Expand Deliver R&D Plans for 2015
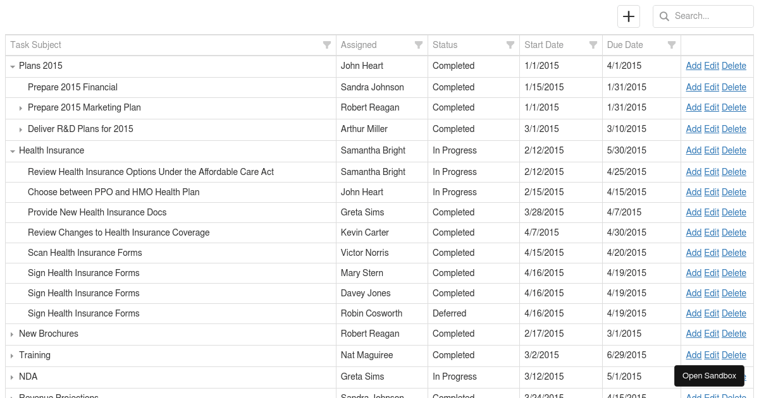 coord(21,129)
